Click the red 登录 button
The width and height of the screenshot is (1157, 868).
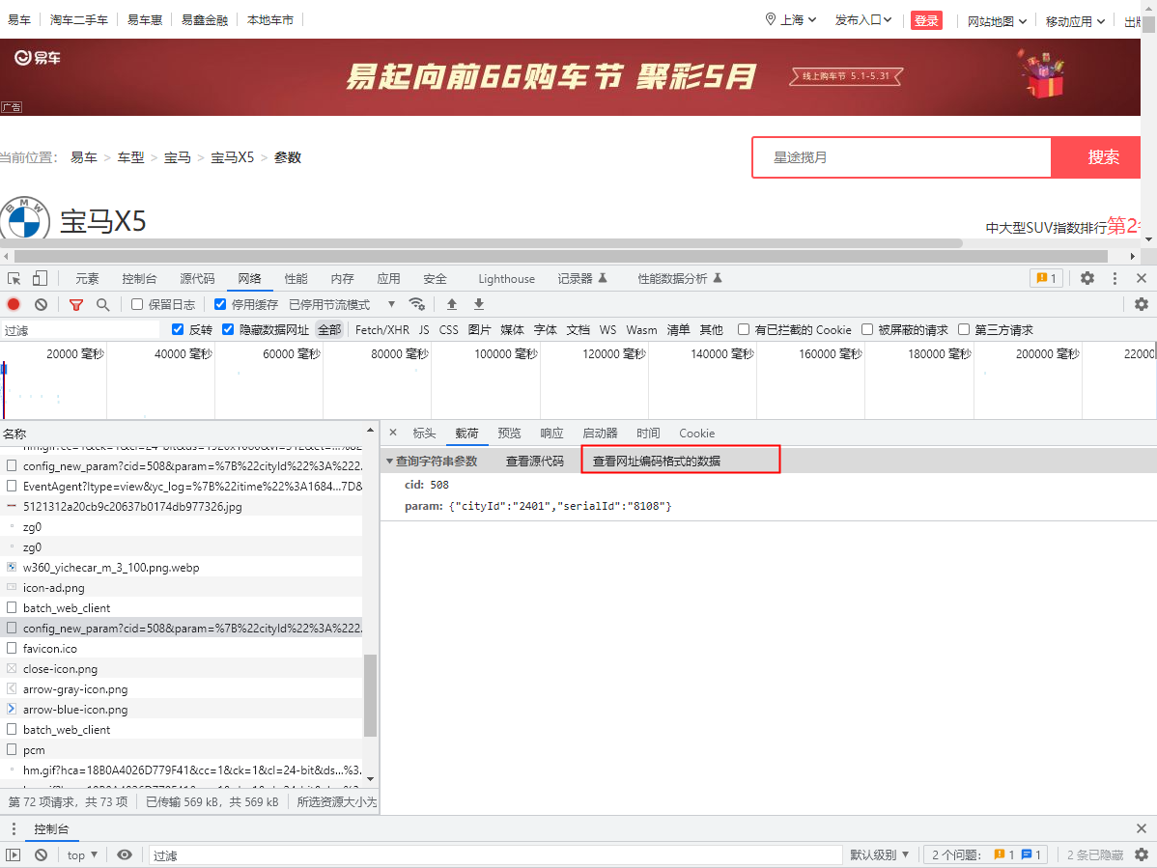click(x=927, y=20)
